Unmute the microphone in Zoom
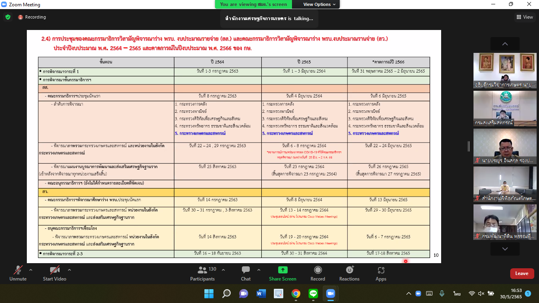 click(18, 273)
